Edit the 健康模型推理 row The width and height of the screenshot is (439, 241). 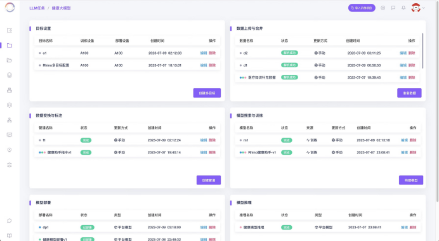[404, 227]
